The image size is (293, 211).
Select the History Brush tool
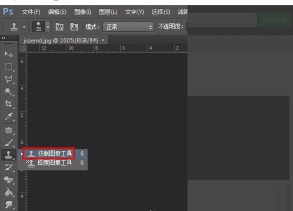point(9,167)
